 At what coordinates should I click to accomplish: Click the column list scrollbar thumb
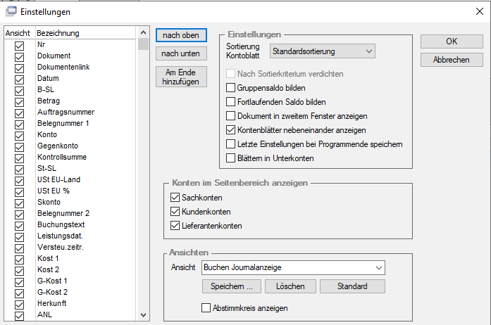coord(143,44)
